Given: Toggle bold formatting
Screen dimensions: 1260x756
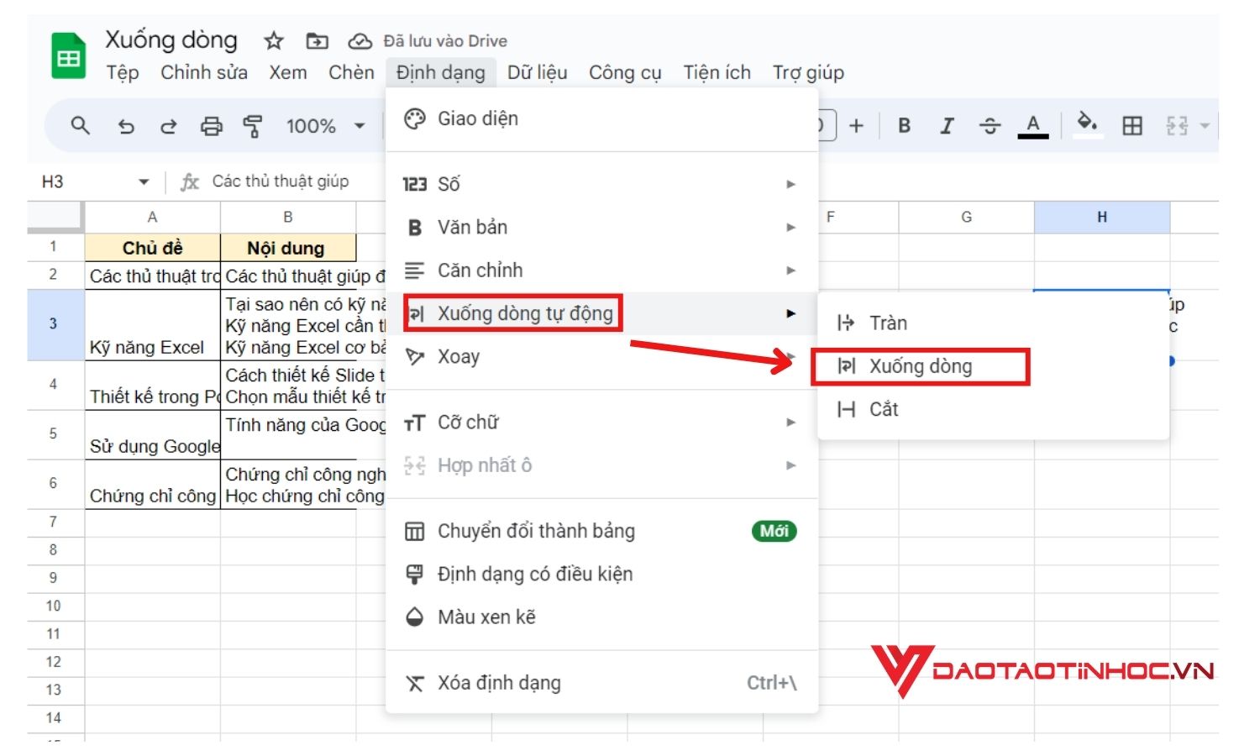Looking at the screenshot, I should tap(904, 125).
